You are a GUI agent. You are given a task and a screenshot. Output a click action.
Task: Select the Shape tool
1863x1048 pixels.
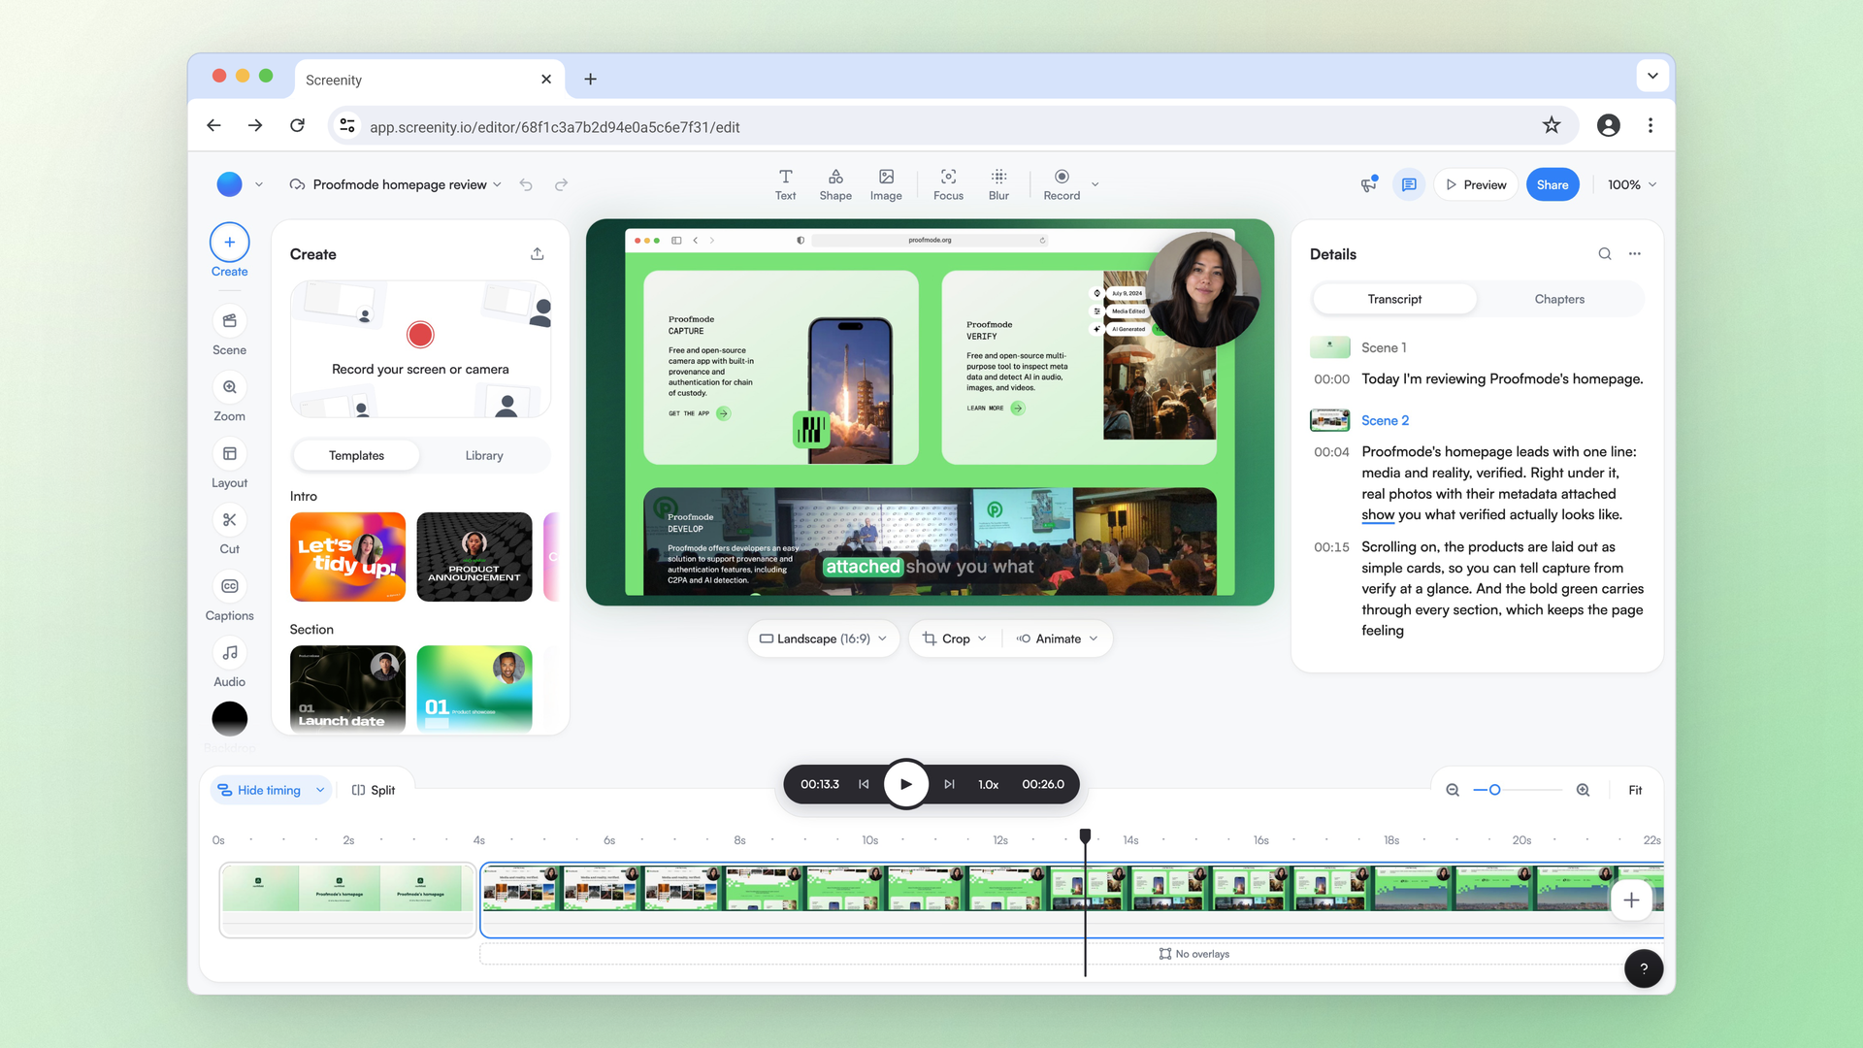pos(835,184)
